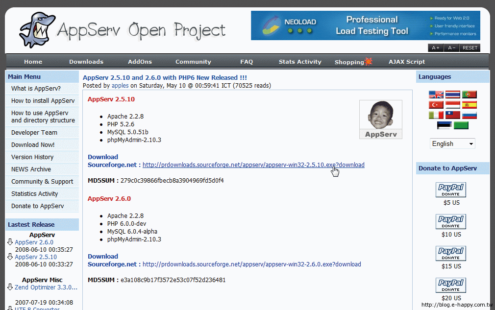
Task: Open the Shopping menu item
Action: 353,62
